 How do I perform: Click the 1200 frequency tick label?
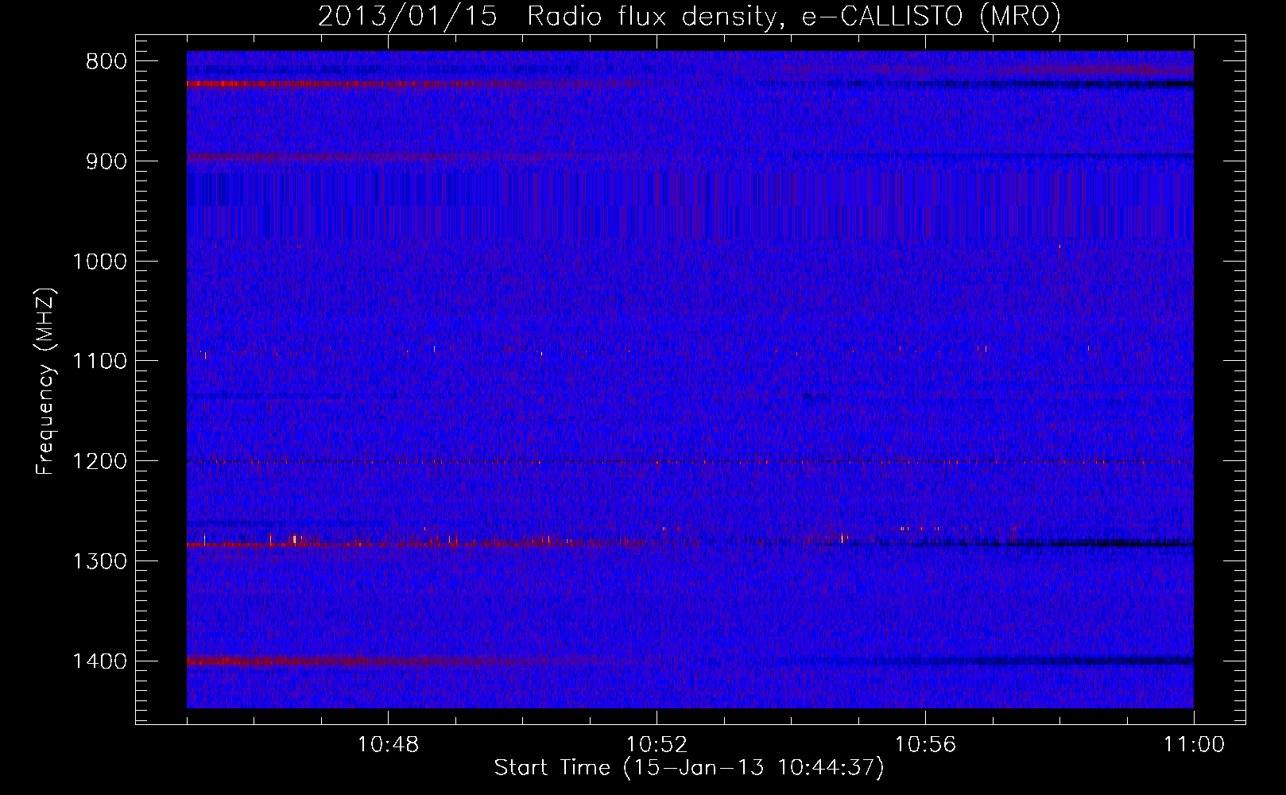click(x=99, y=461)
